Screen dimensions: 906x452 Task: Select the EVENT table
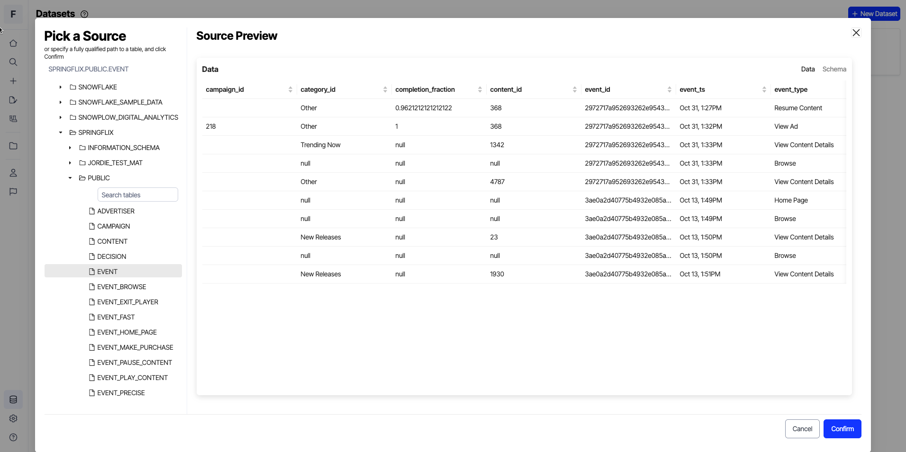pyautogui.click(x=113, y=272)
